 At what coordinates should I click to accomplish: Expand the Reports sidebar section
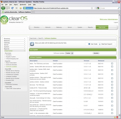click(15, 49)
